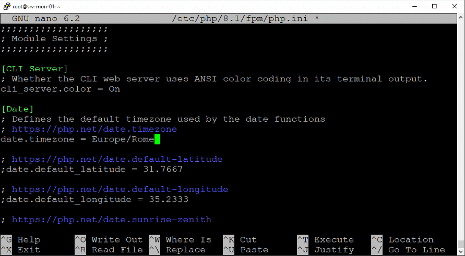
Task: Click the modified asterisk after php.ini
Action: coord(317,18)
